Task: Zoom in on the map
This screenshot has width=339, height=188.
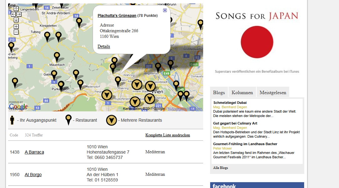Action: [x=16, y=26]
